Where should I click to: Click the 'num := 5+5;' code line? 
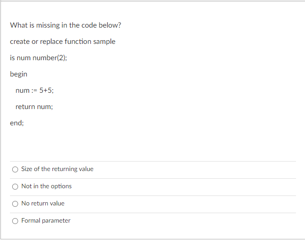point(34,91)
